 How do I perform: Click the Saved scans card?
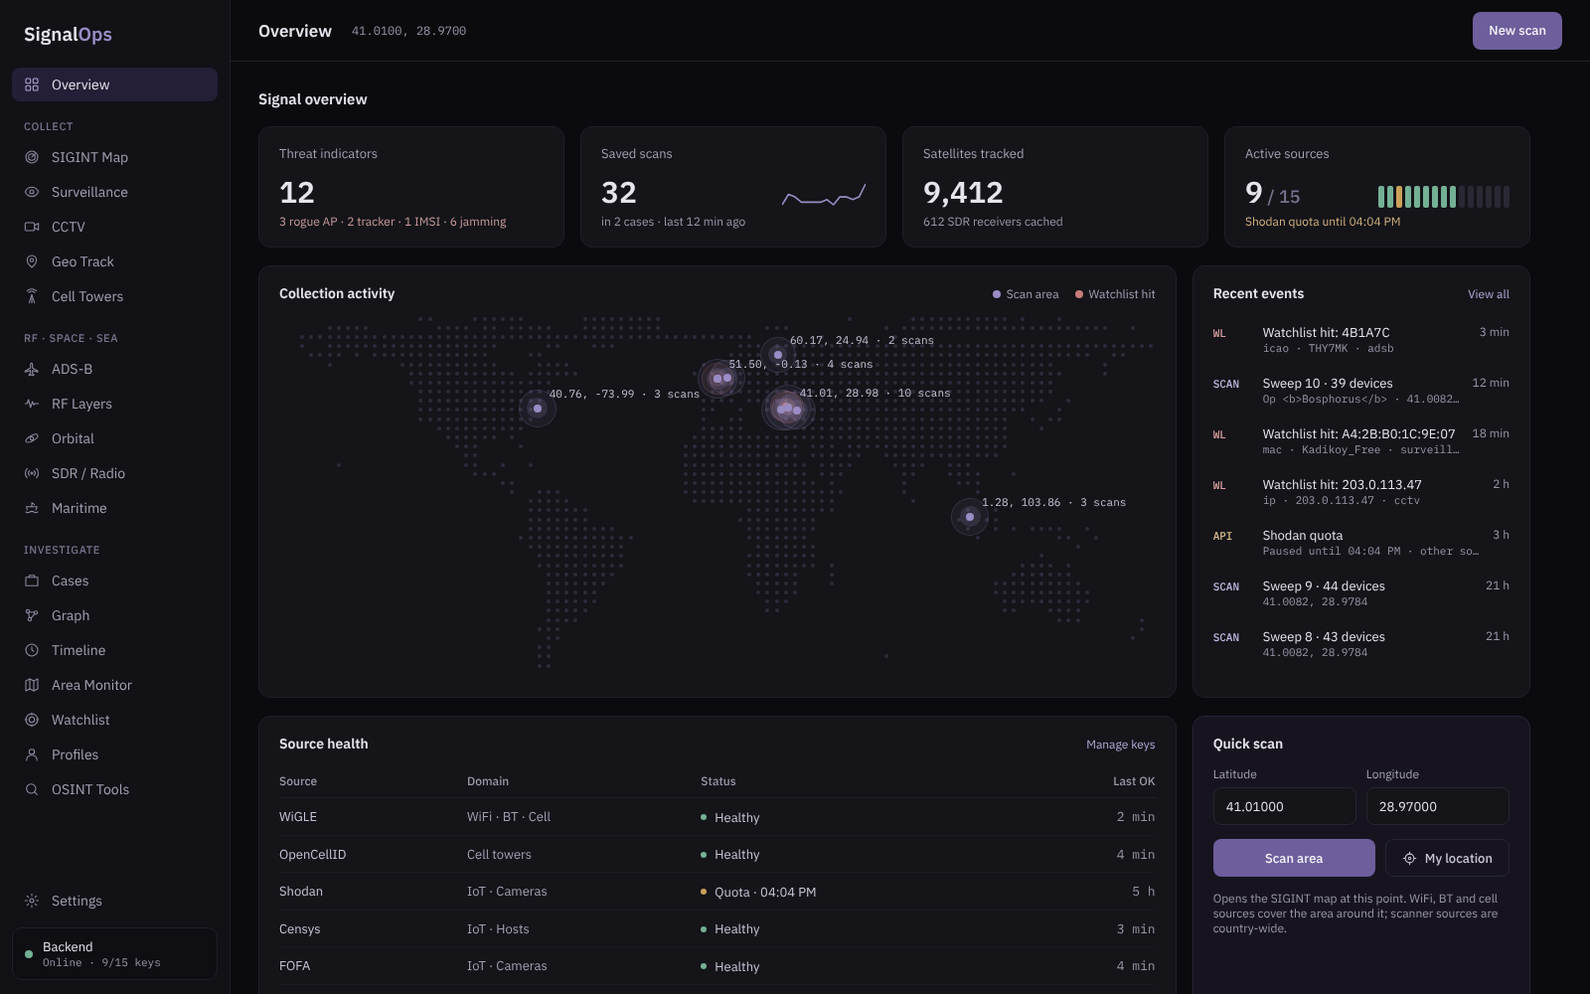[x=733, y=187]
